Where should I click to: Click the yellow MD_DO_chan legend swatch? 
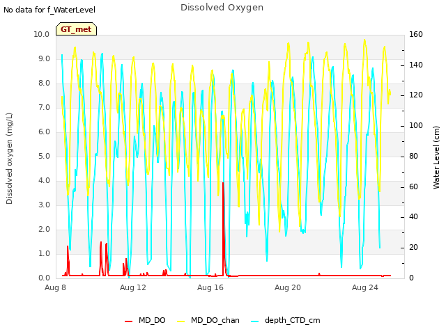tap(181, 321)
